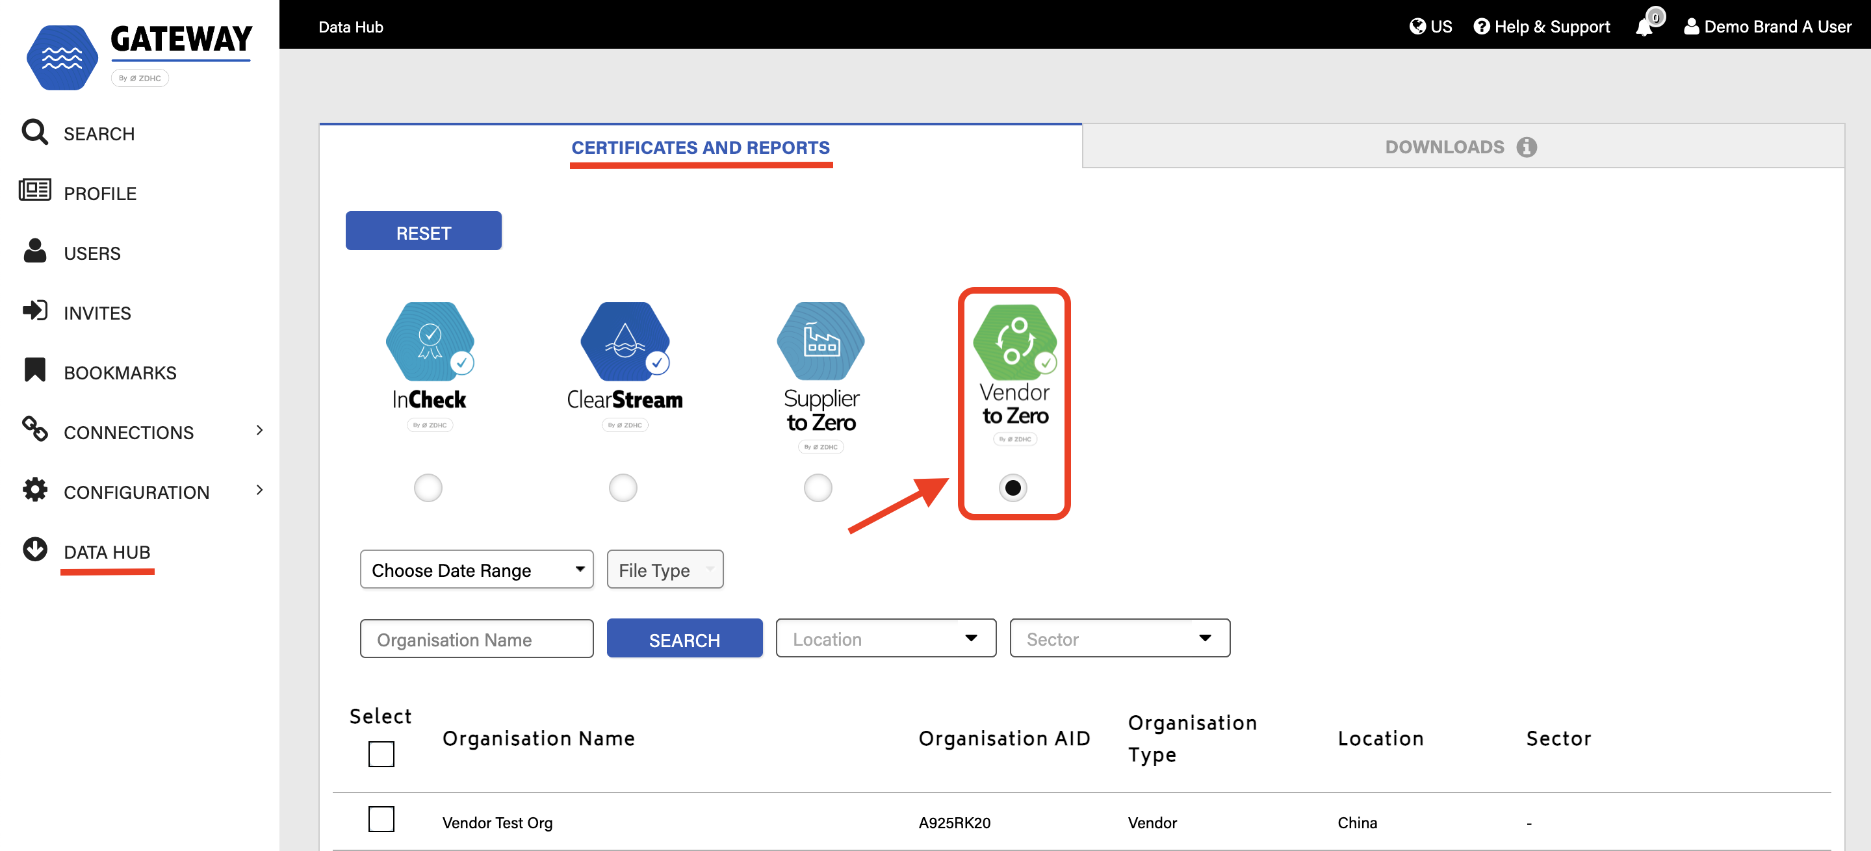Click the Location column header

[1380, 739]
